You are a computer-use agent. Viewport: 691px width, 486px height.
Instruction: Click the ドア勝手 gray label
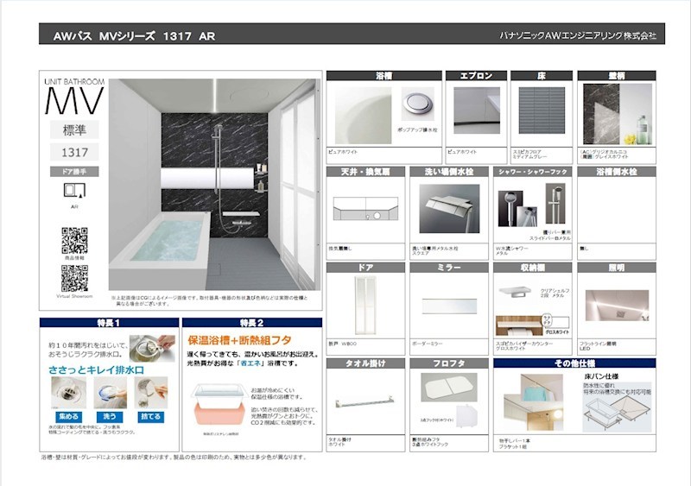coord(74,172)
